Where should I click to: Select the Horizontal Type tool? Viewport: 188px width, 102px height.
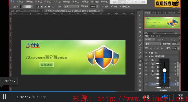[x=140, y=77]
